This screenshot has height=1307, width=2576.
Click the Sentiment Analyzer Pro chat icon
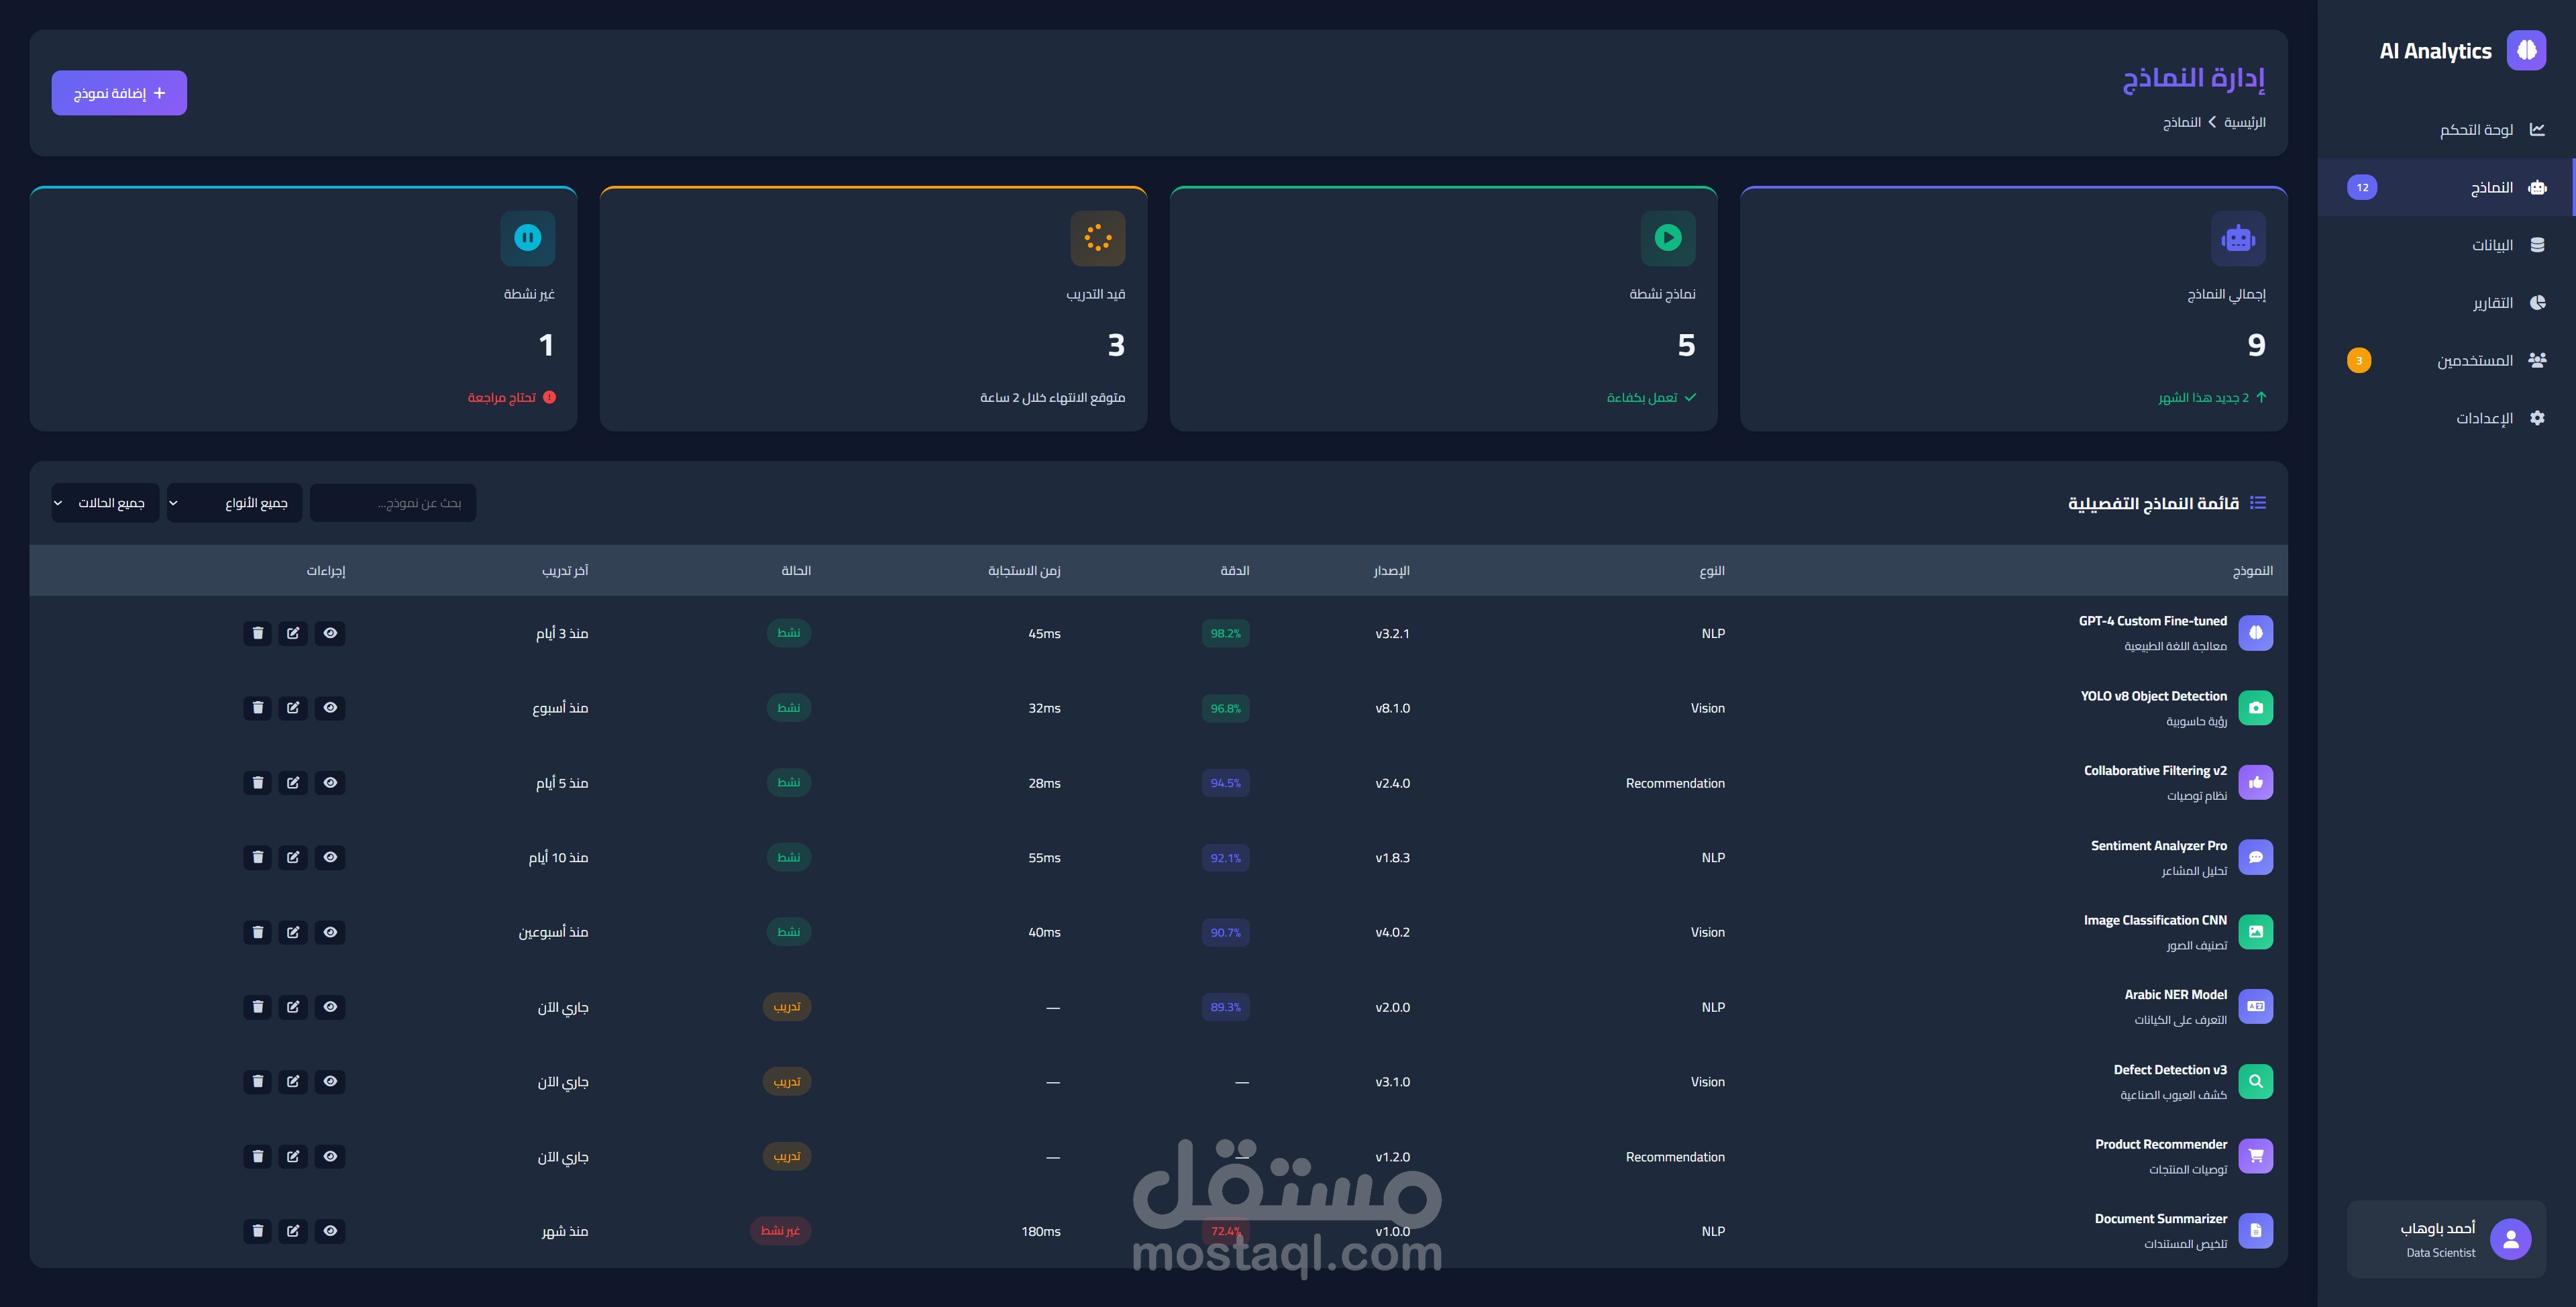pyautogui.click(x=2255, y=858)
